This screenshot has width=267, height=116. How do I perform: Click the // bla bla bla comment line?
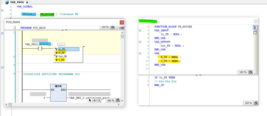(165, 81)
